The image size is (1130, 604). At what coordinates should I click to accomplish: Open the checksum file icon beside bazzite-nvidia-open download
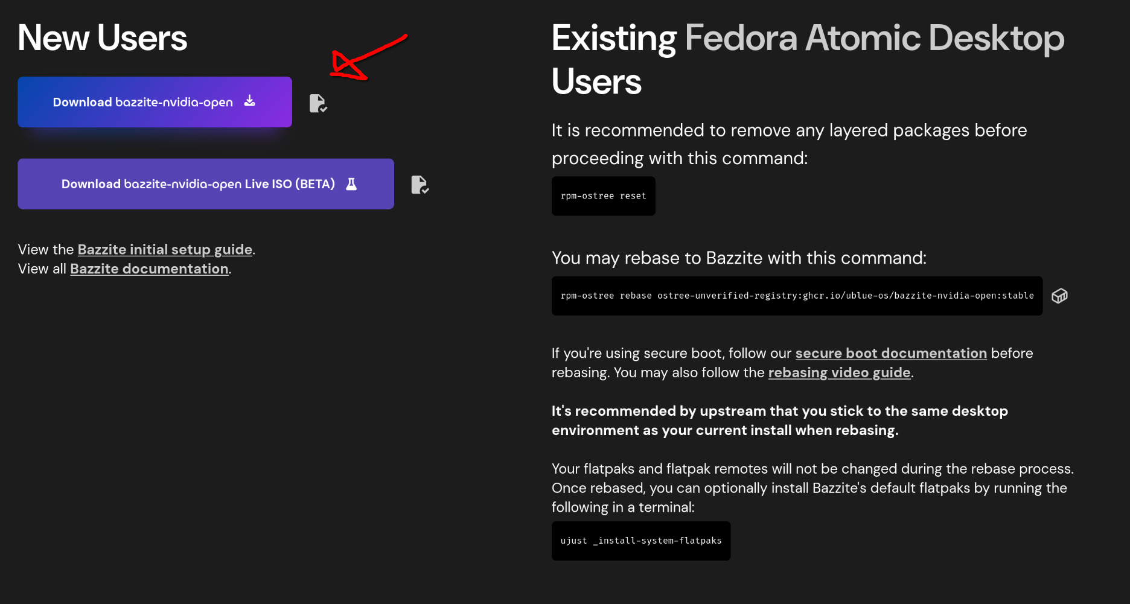click(318, 103)
